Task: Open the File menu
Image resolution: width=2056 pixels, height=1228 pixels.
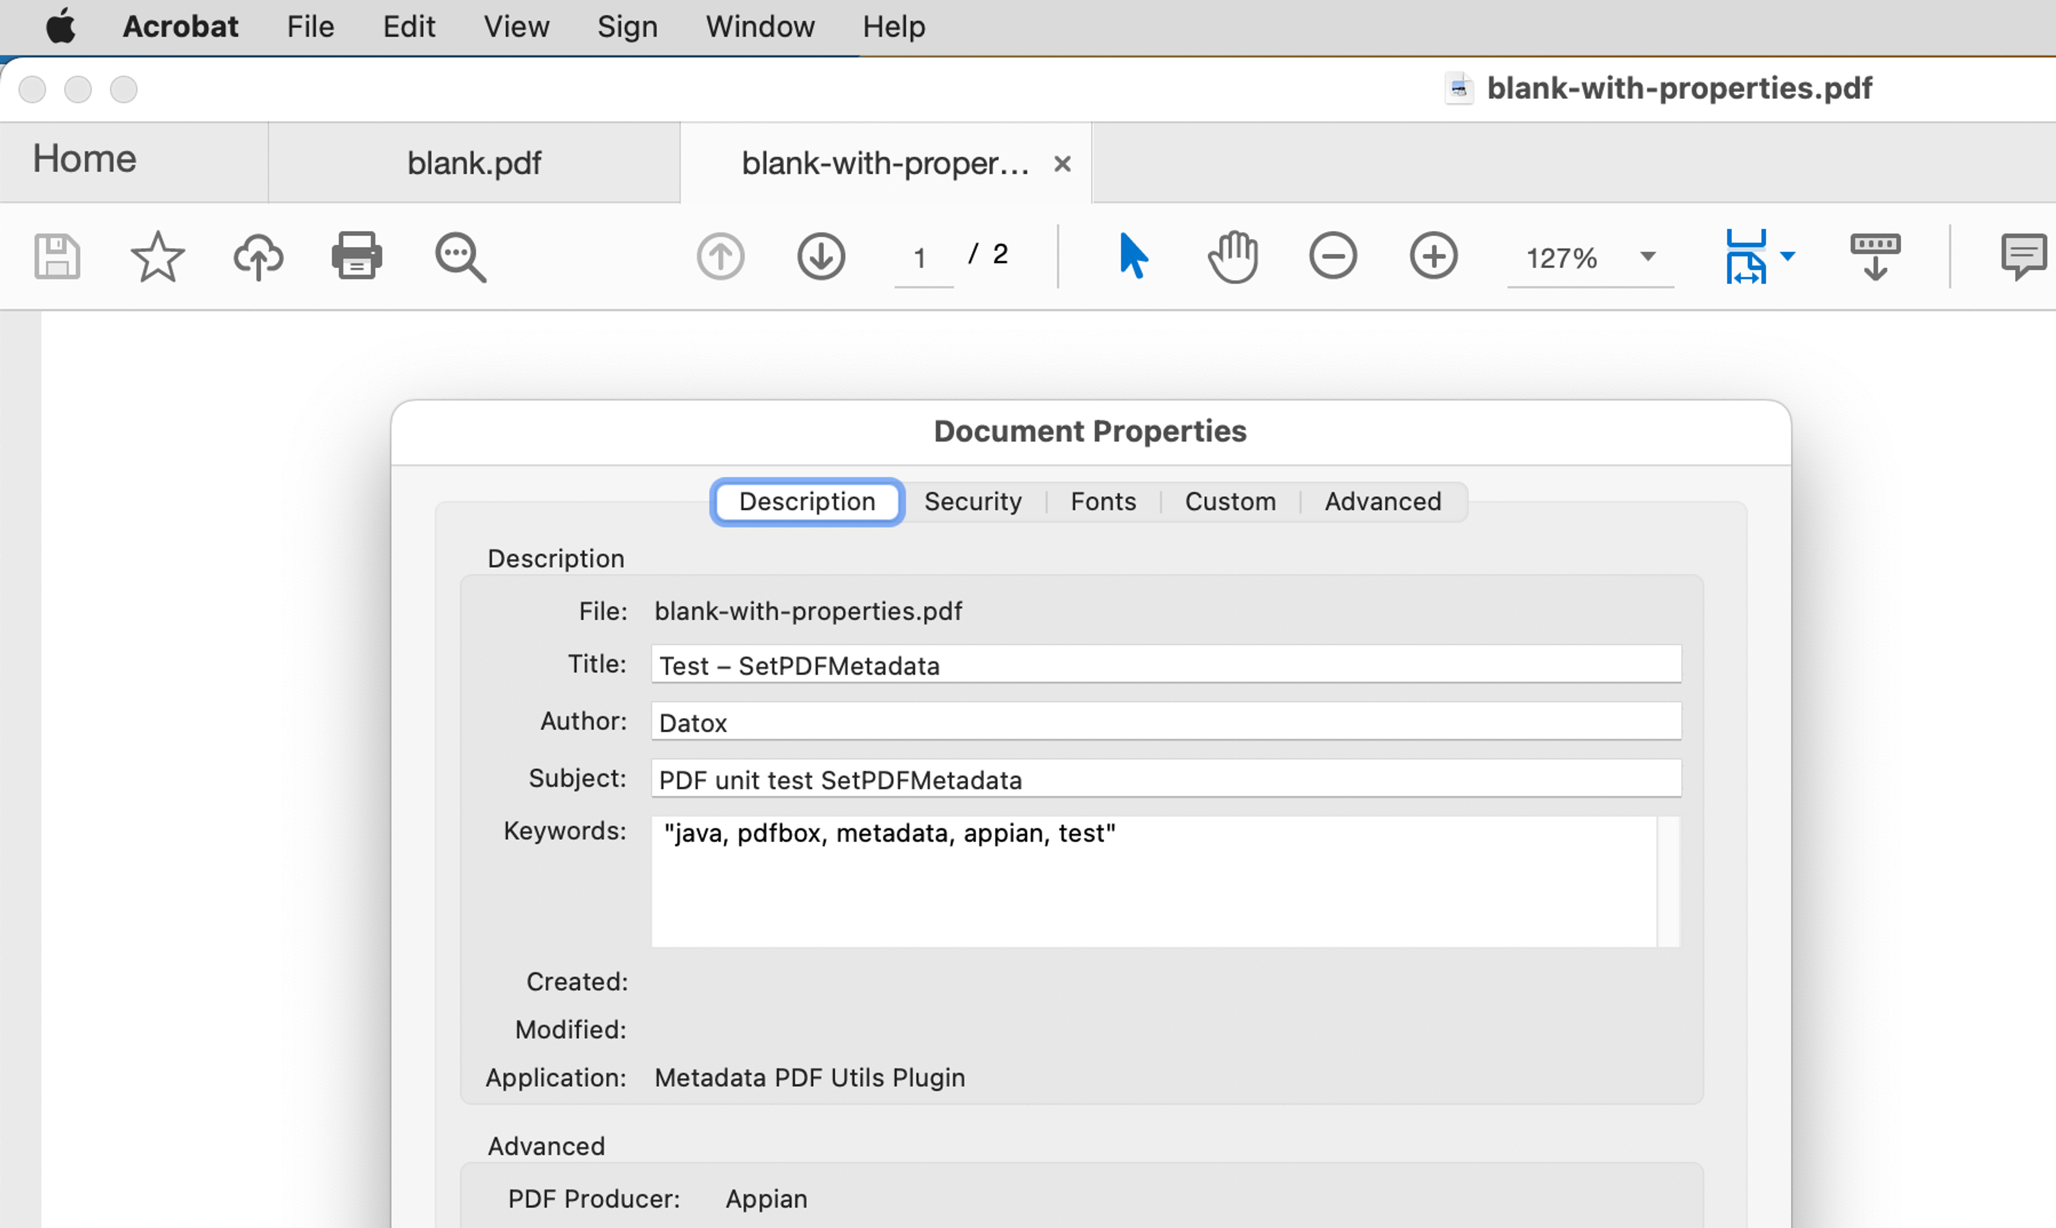Action: [x=311, y=26]
